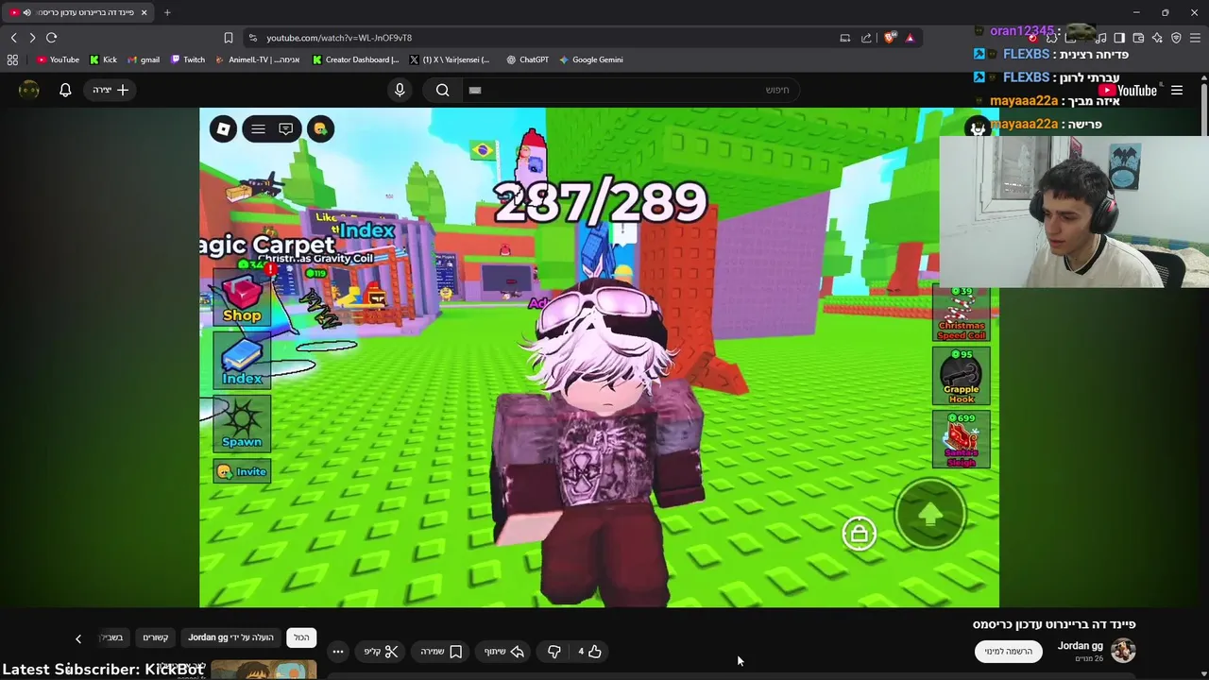Go back to the previous page
Screen dimensions: 1209x680
[x=13, y=38]
